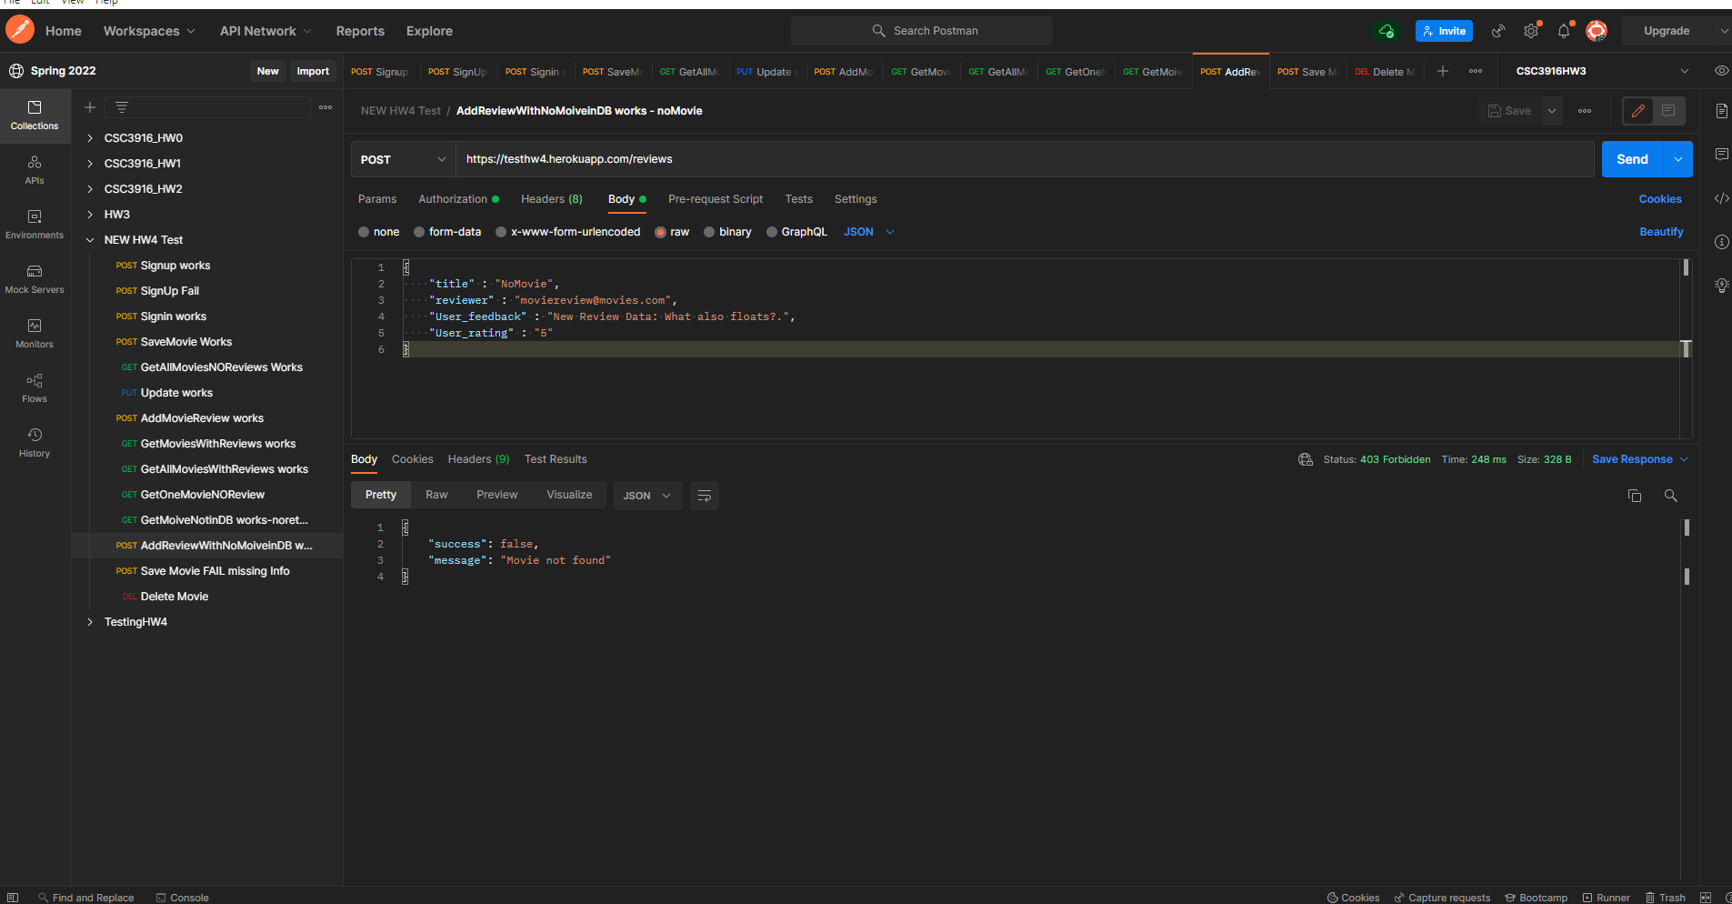Open the Raw response view

coord(436,494)
